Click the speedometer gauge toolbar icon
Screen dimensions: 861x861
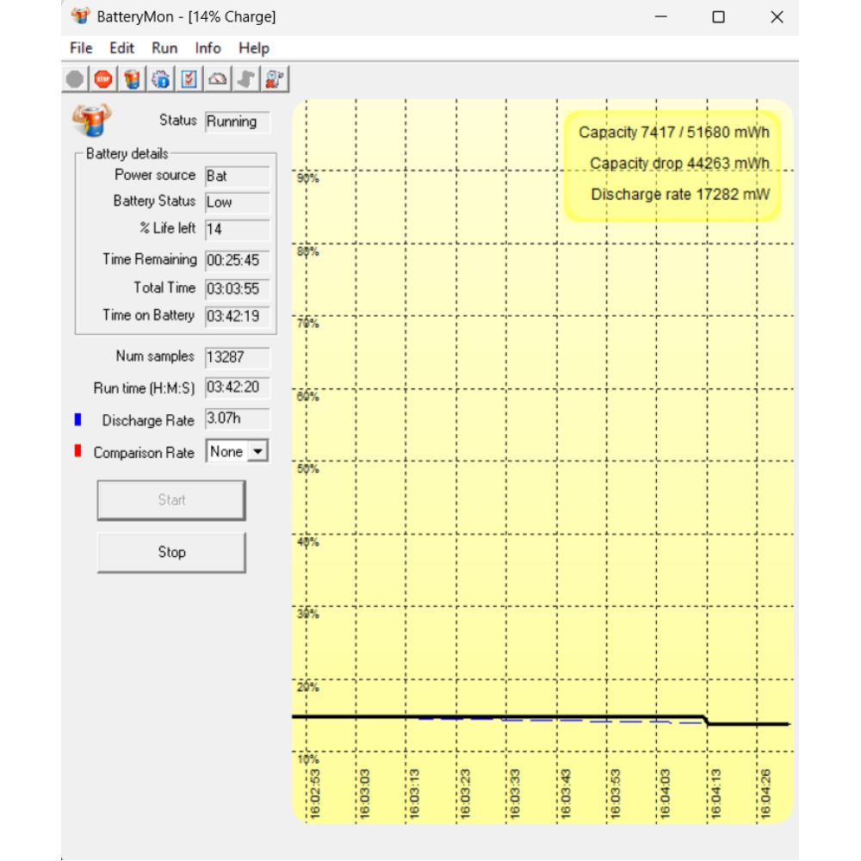pyautogui.click(x=218, y=80)
